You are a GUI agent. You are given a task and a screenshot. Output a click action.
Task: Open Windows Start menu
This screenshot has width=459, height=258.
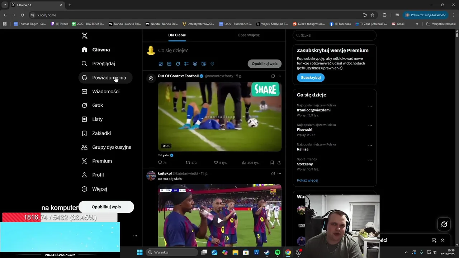[139, 252]
